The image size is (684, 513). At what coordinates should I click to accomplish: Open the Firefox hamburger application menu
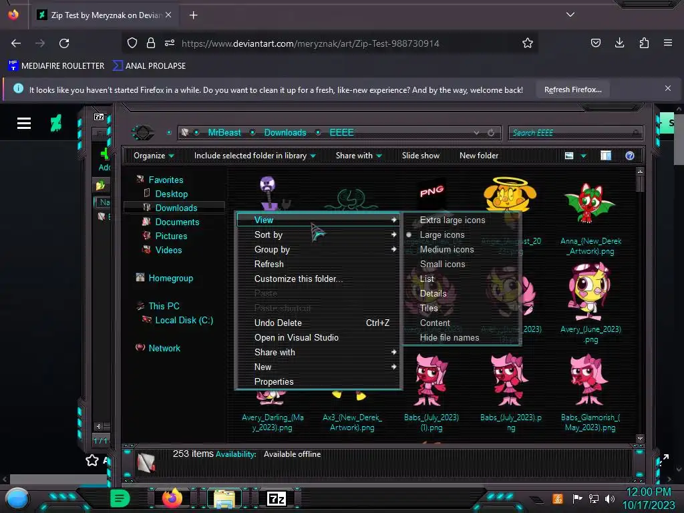click(x=667, y=43)
